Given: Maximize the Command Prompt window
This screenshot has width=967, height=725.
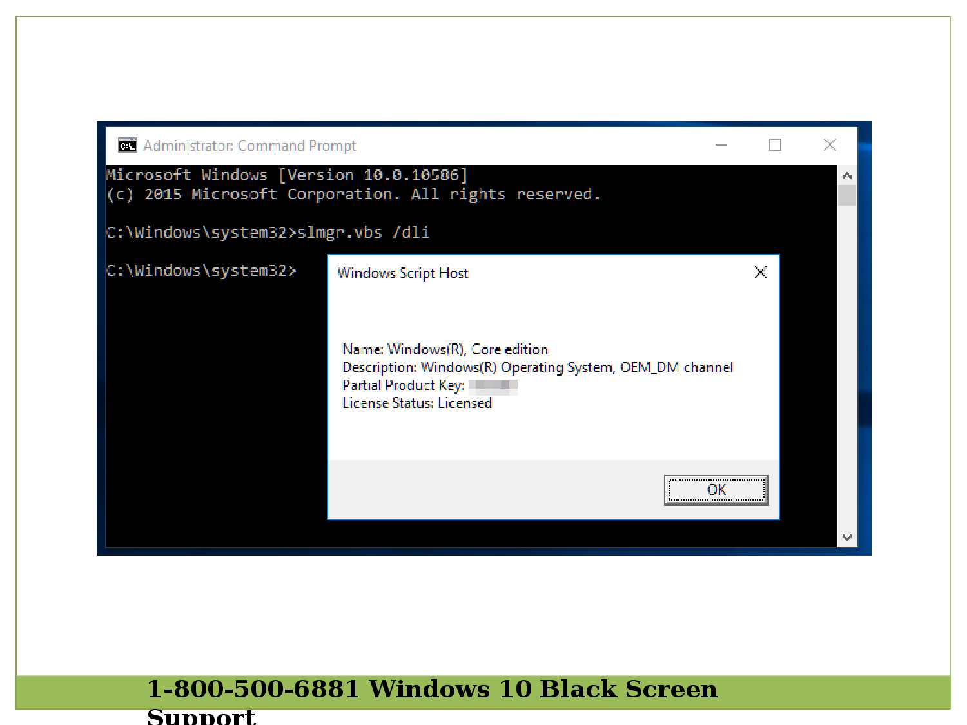Looking at the screenshot, I should click(x=776, y=145).
